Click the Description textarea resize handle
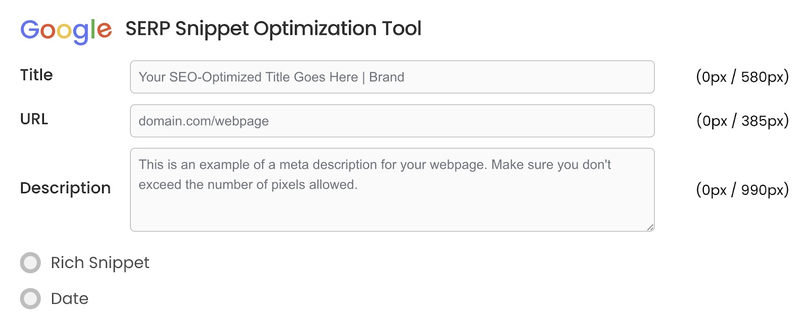This screenshot has height=326, width=808. pyautogui.click(x=650, y=227)
